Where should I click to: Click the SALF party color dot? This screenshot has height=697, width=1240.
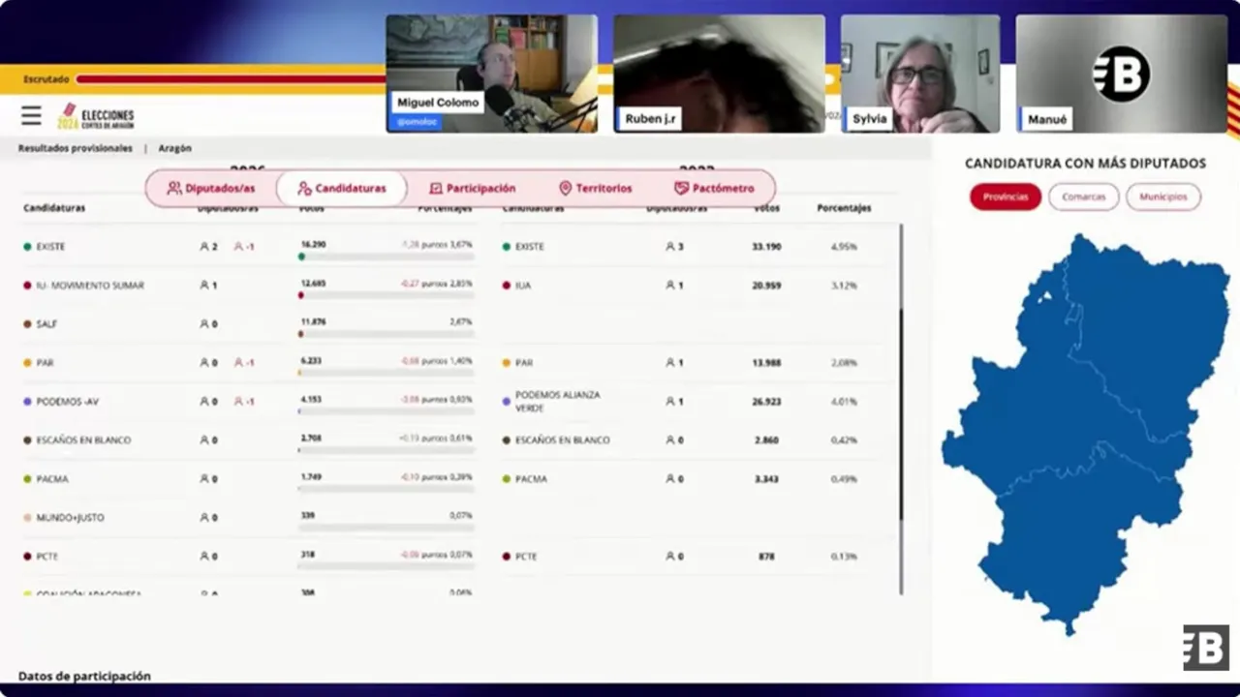[x=27, y=324]
